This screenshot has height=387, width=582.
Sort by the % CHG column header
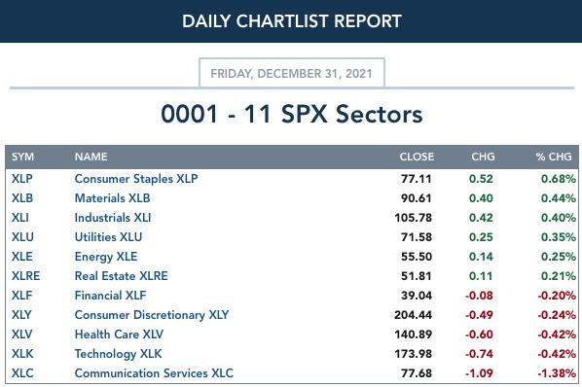point(554,157)
